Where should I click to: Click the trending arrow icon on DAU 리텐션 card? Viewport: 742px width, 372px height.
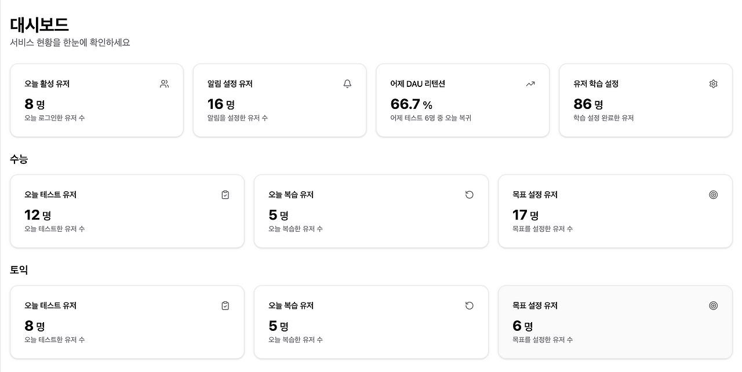coord(530,84)
